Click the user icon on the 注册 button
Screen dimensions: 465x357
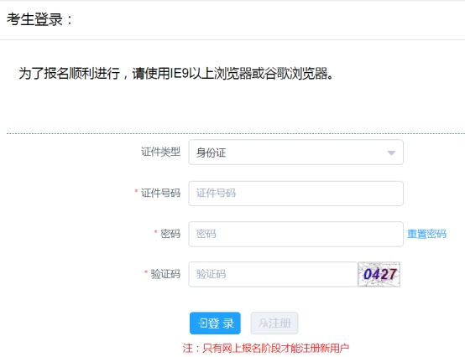click(x=263, y=323)
